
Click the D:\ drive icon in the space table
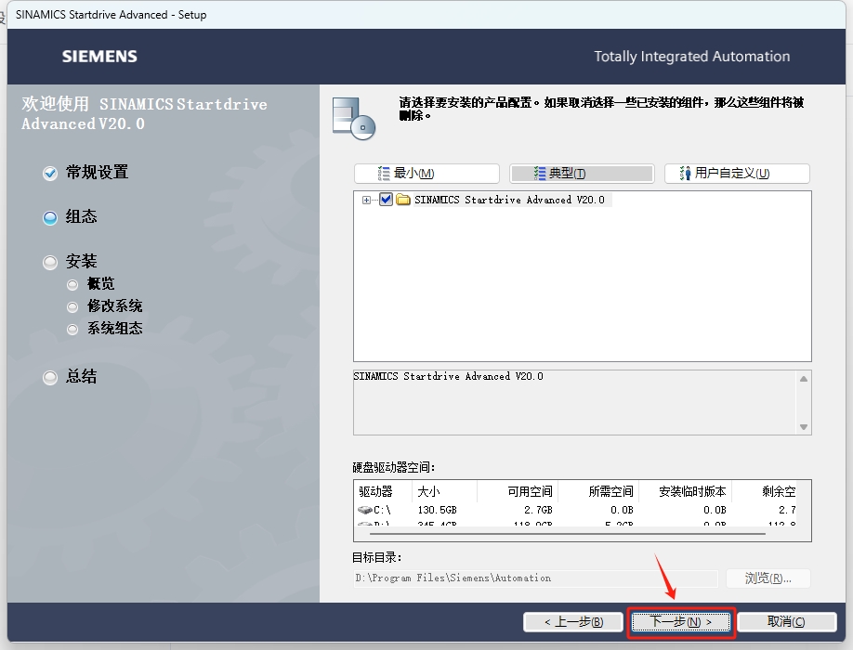366,526
